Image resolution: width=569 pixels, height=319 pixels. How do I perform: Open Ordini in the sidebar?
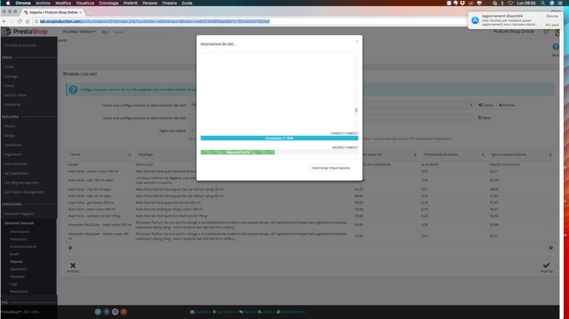coord(10,67)
